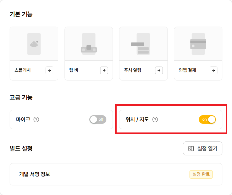Click the 인앱 결제 arrow icon
The image size is (232, 195).
pos(213,70)
